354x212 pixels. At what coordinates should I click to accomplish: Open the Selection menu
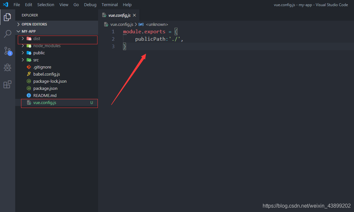point(46,5)
